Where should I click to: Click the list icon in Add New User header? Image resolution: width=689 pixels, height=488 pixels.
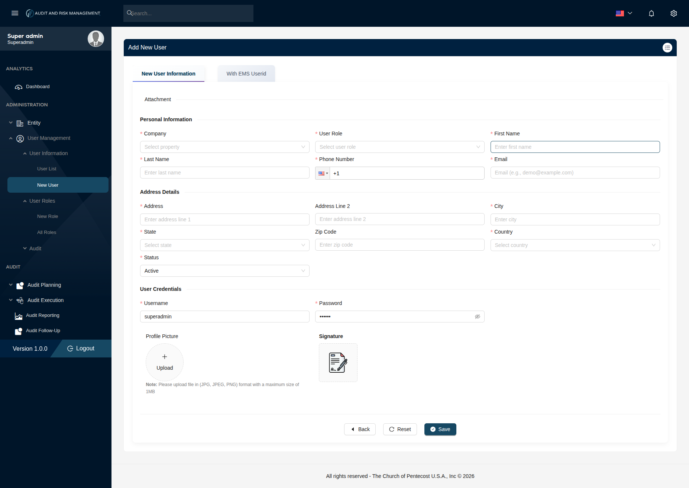coord(667,48)
